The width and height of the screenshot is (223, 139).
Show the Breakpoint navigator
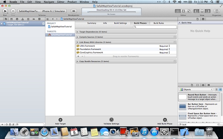34,19
